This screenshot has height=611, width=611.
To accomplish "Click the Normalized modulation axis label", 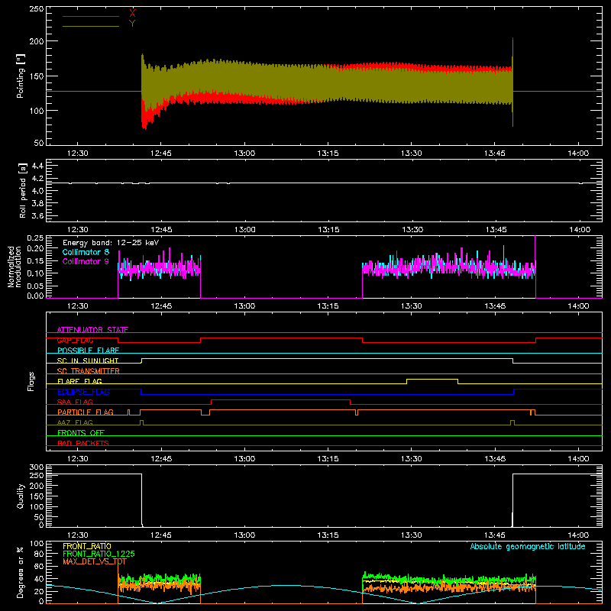I will (15, 267).
